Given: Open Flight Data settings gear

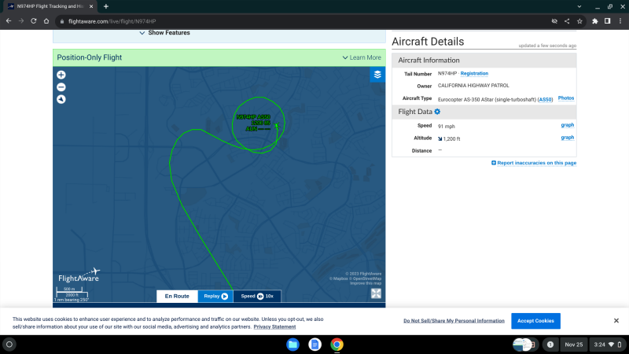Looking at the screenshot, I should [x=437, y=112].
